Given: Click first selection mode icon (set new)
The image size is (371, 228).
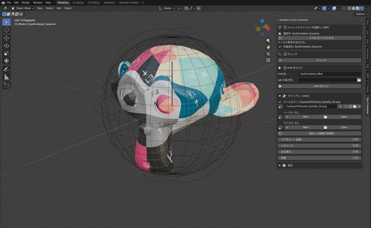Looking at the screenshot, I should coord(4,14).
